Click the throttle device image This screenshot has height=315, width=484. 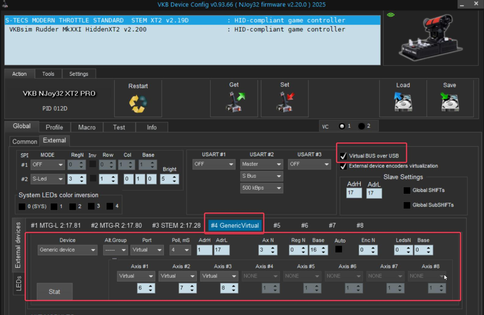coord(431,37)
